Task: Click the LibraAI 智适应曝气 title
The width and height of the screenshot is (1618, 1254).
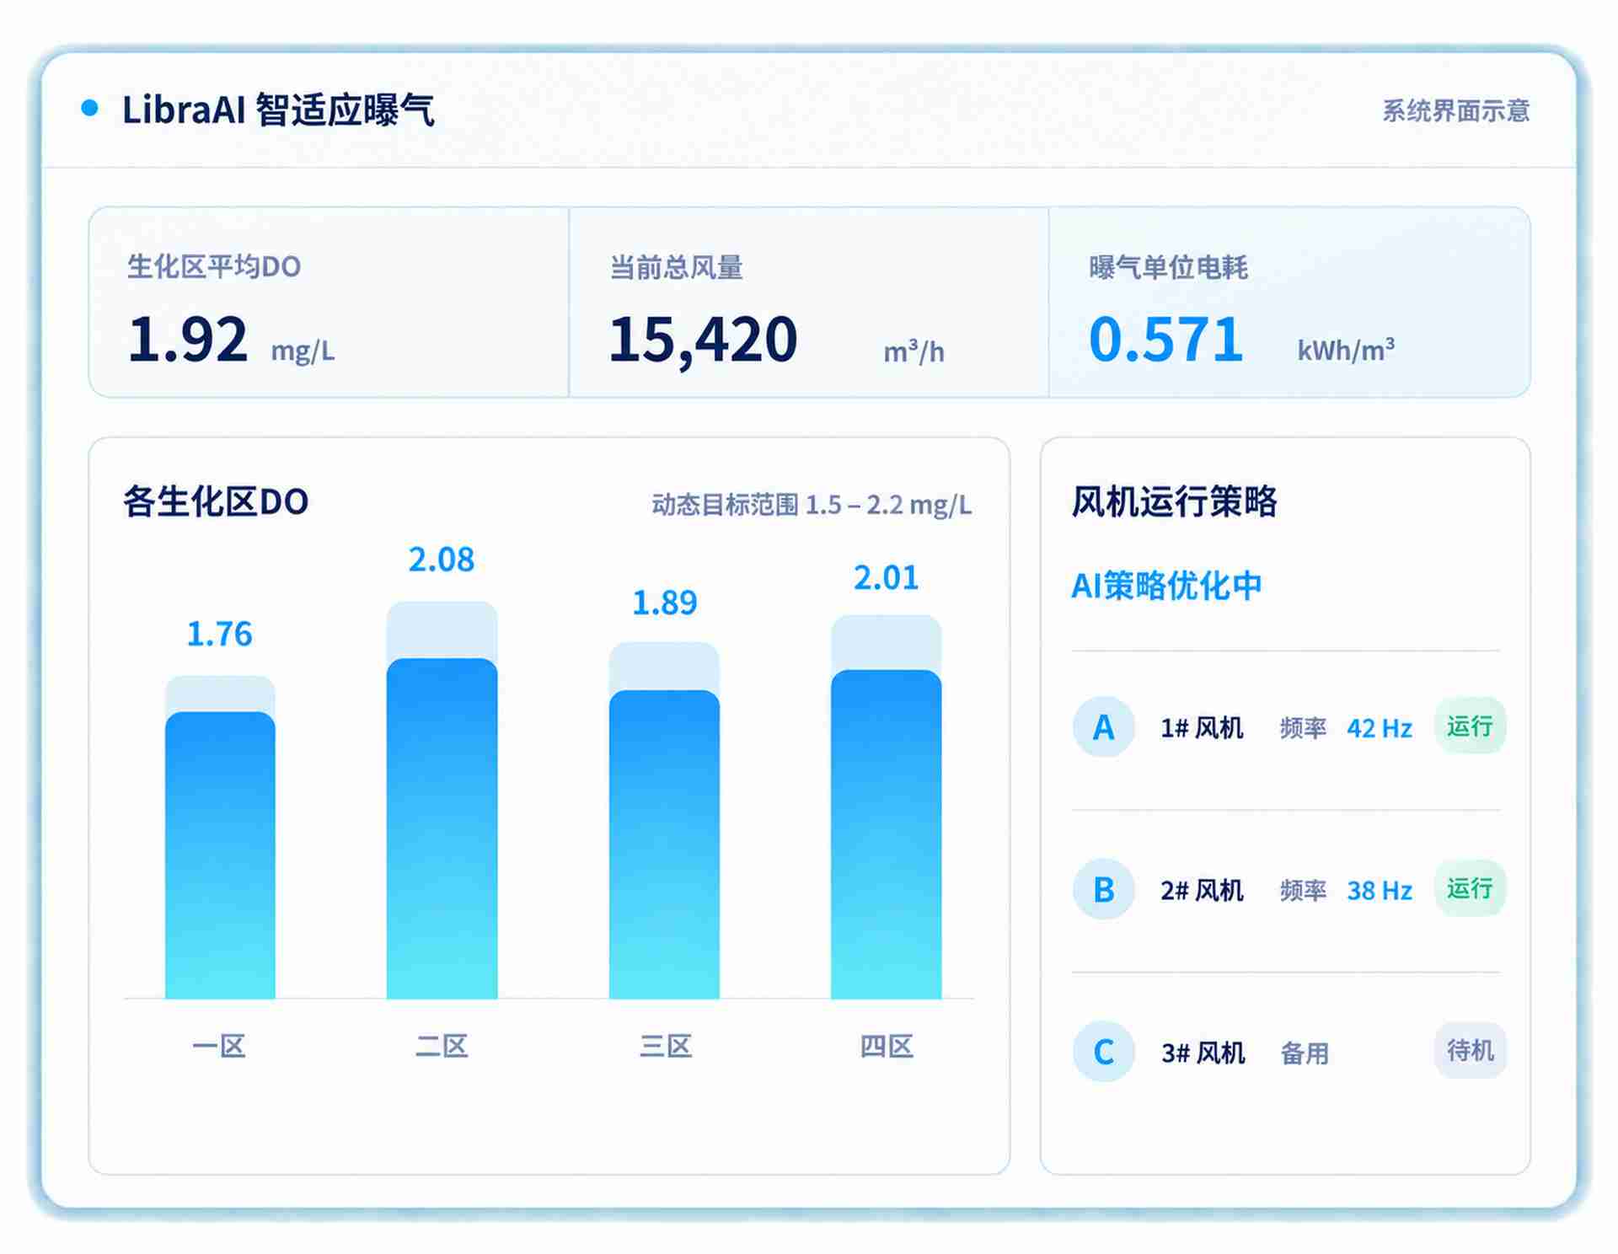Action: point(278,110)
